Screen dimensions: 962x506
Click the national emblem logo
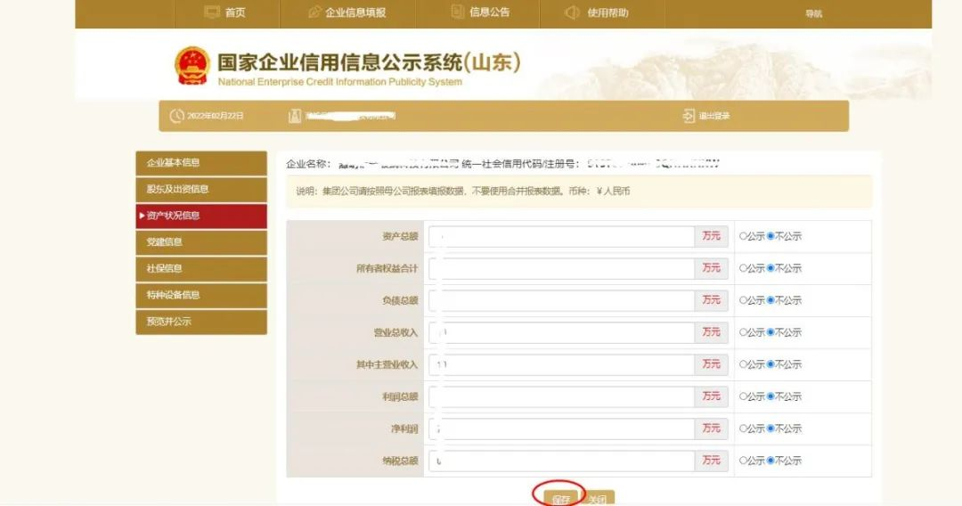tap(192, 66)
